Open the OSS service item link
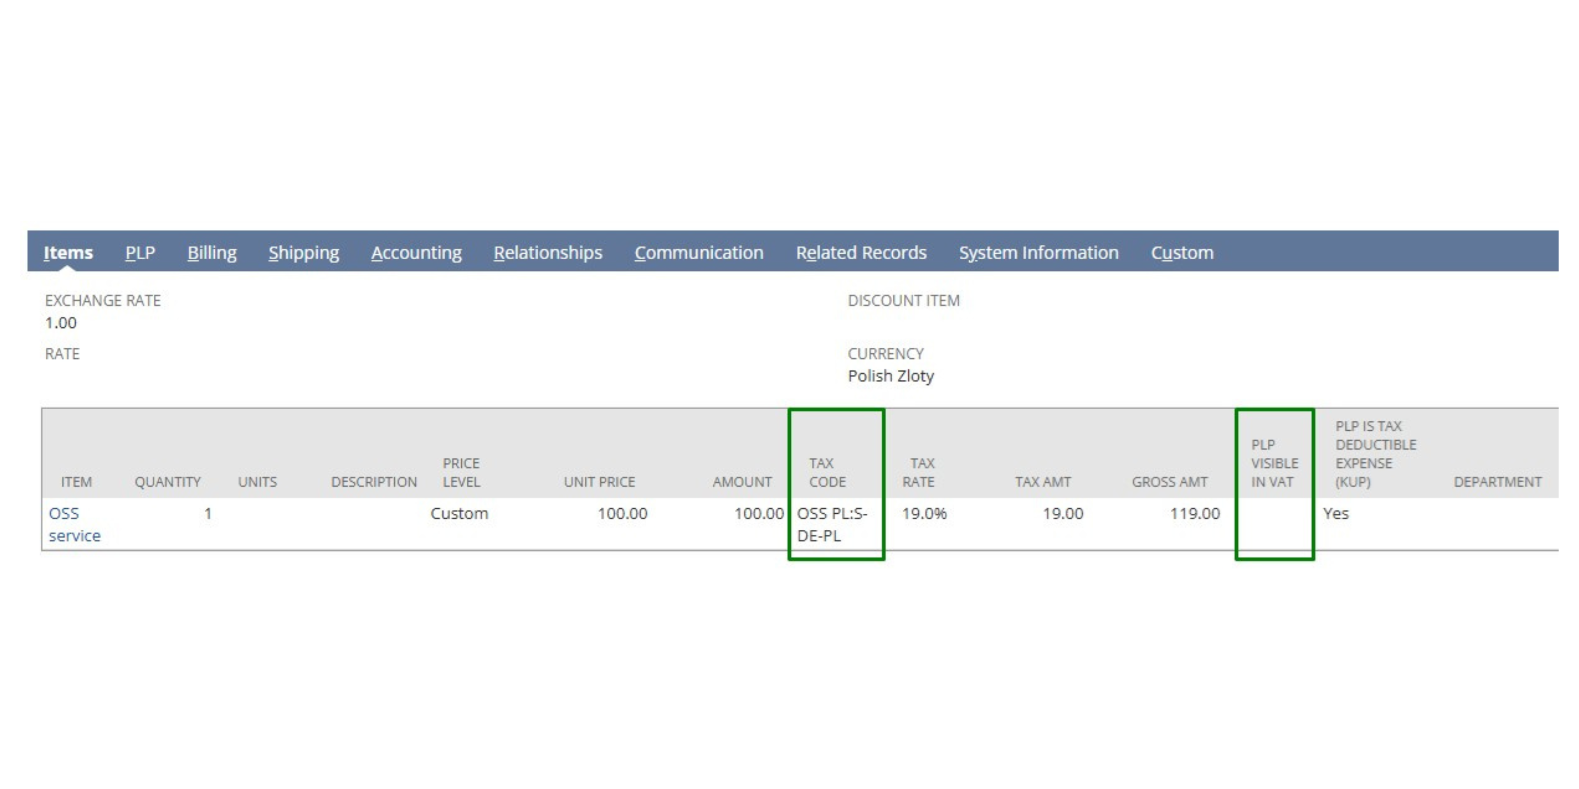Viewport: 1579px width, 789px height. pos(74,524)
